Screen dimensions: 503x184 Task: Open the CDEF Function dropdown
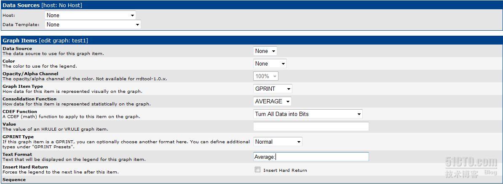308,114
